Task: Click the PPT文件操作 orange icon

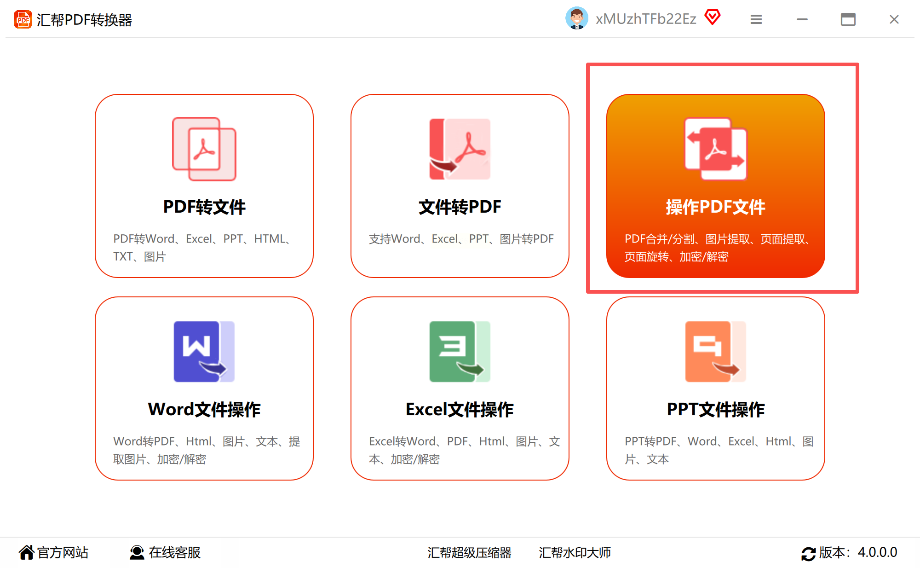Action: [715, 351]
